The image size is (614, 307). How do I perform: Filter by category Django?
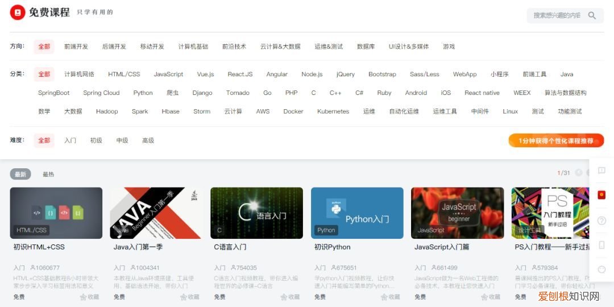pos(202,93)
